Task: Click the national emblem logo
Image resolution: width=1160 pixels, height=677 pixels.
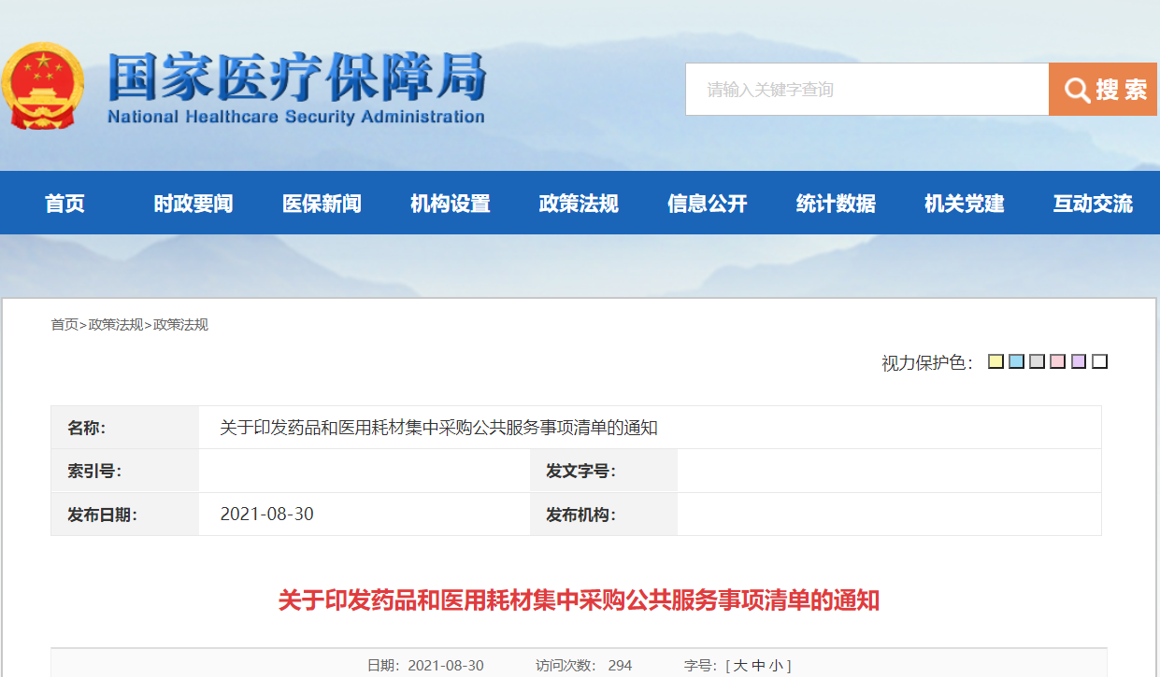Action: (x=42, y=86)
